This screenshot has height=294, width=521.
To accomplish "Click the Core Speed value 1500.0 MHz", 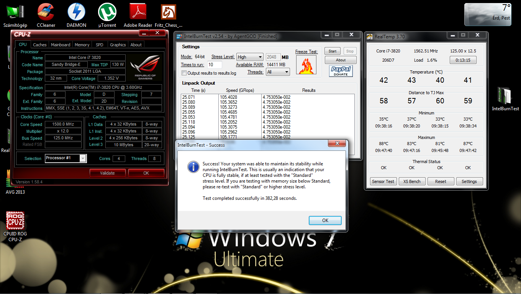I will (x=64, y=124).
